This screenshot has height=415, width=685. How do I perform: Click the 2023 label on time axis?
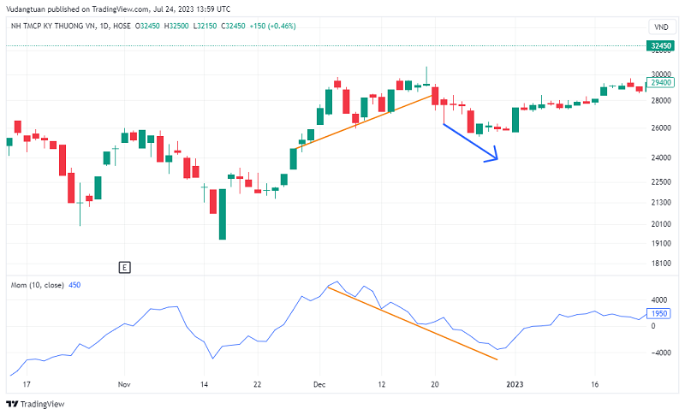[516, 385]
